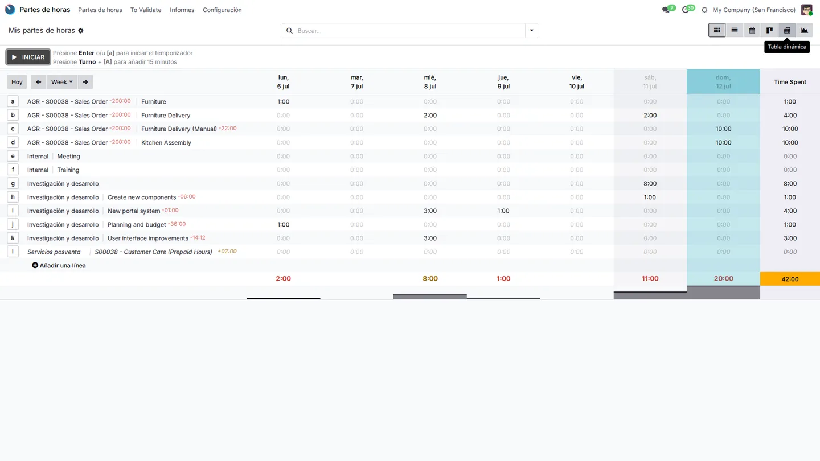Open the My Company (San Francisco) switcher
Image resolution: width=820 pixels, height=461 pixels.
(754, 10)
